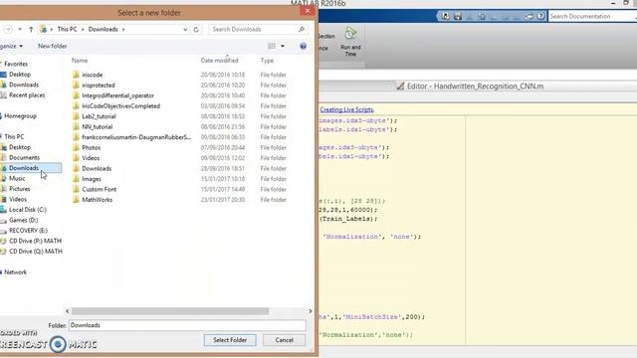Click the Editor - Handwritten_Recognition_CNN.m title
Image resolution: width=637 pixels, height=358 pixels.
click(x=475, y=87)
